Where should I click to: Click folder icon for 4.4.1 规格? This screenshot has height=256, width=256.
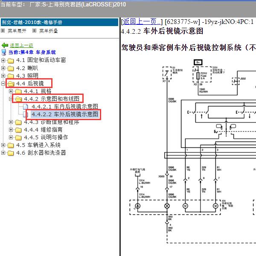(18, 91)
